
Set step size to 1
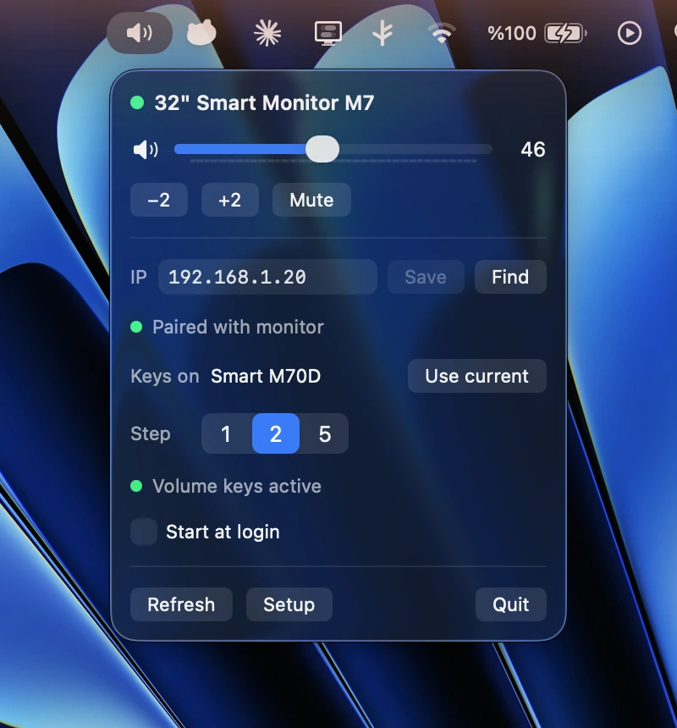pos(226,433)
